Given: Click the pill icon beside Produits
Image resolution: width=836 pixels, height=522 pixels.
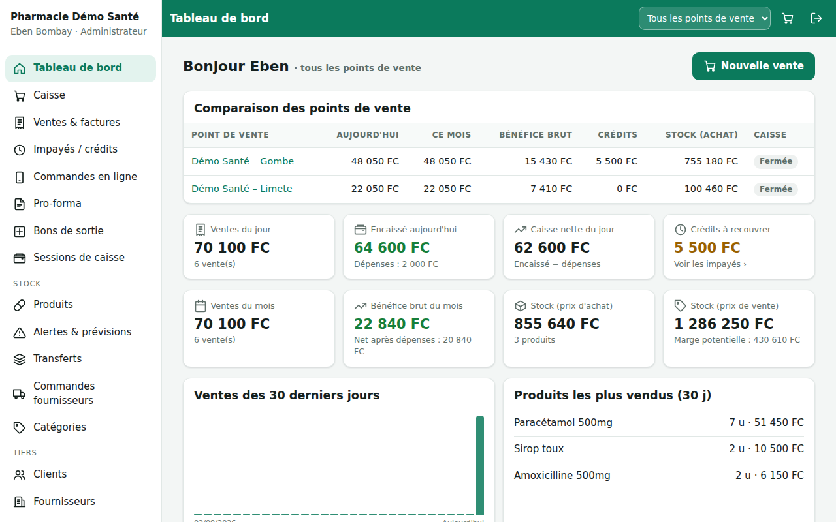Looking at the screenshot, I should [x=20, y=305].
